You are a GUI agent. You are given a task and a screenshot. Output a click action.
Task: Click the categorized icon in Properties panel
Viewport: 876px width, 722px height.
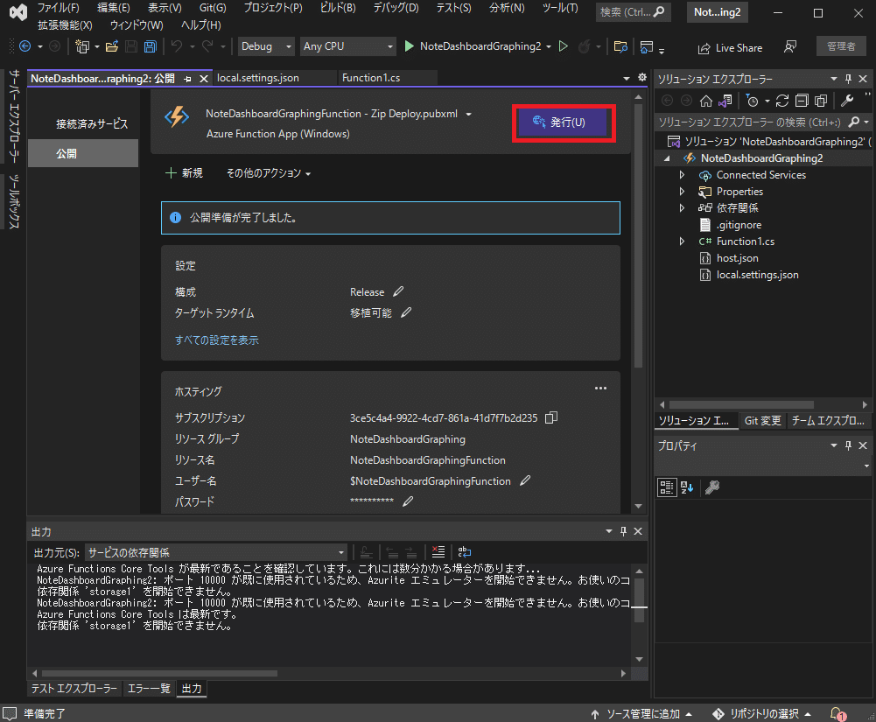[x=667, y=487]
